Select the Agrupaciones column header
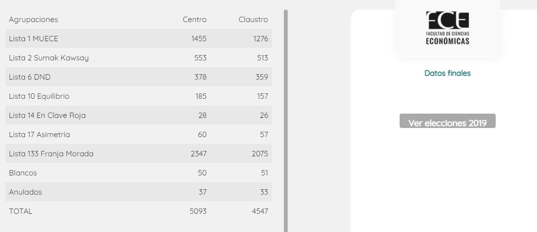Screen dimensions: 537x232 coord(33,20)
